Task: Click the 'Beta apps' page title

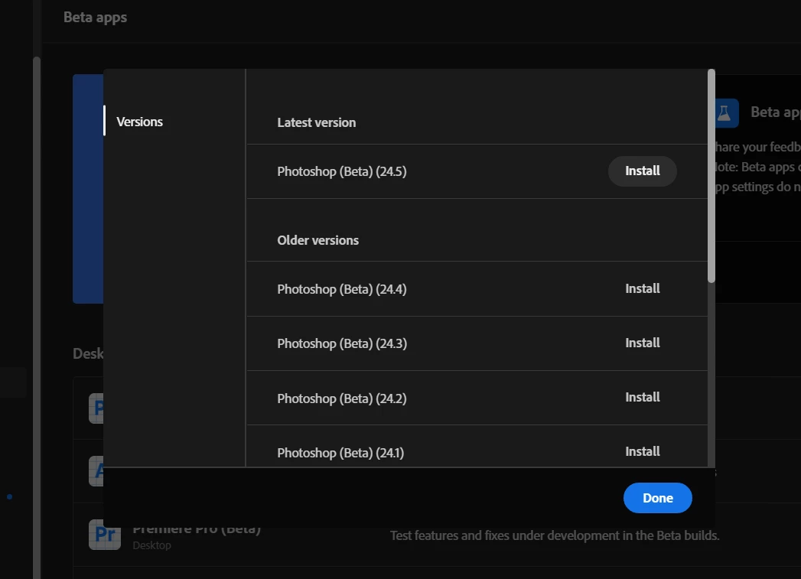Action: [95, 18]
